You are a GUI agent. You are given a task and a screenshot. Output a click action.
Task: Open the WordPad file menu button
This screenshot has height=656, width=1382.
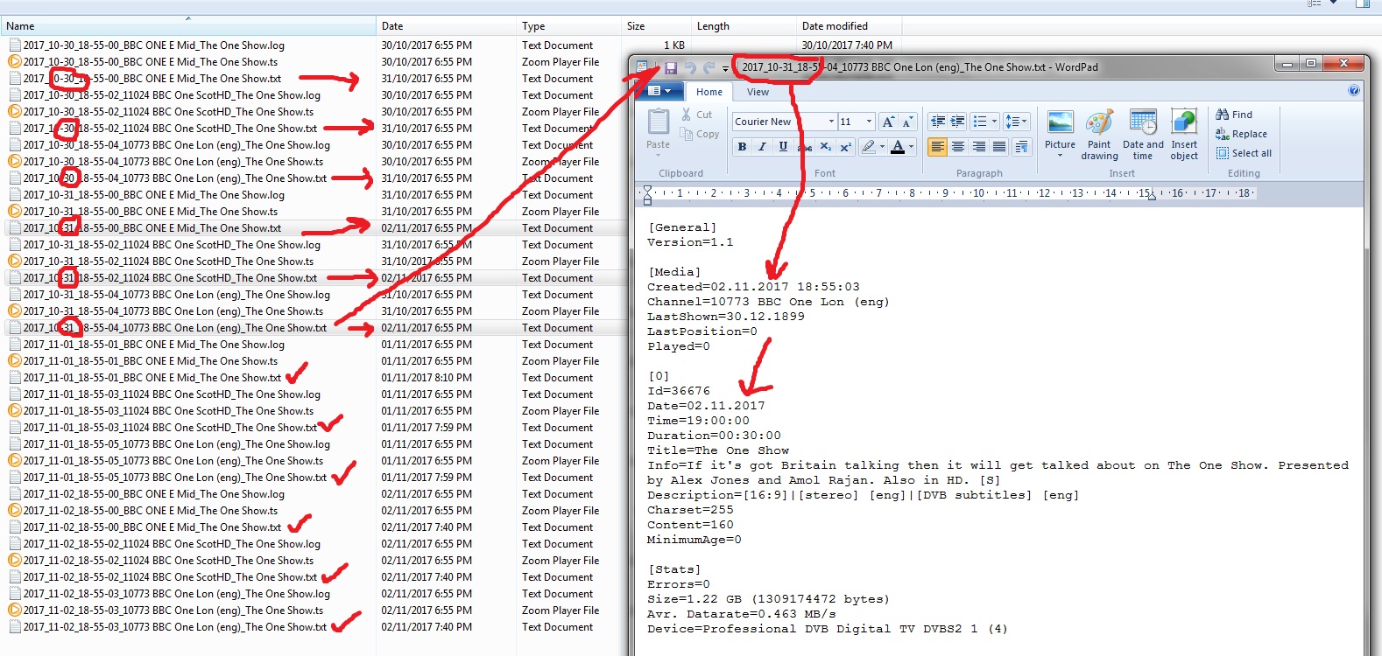[x=659, y=91]
